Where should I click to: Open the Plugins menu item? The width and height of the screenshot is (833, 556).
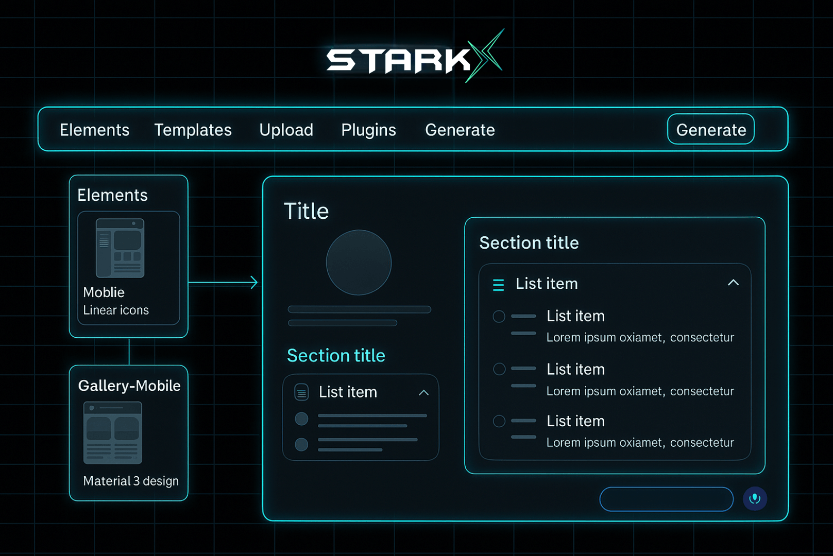pos(369,130)
